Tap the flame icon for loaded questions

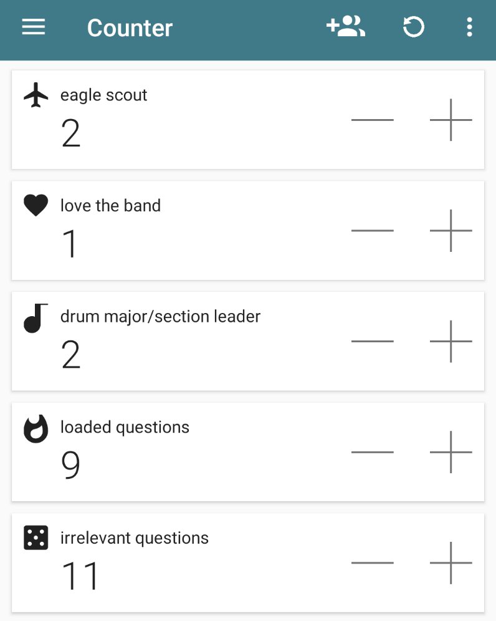pyautogui.click(x=36, y=428)
